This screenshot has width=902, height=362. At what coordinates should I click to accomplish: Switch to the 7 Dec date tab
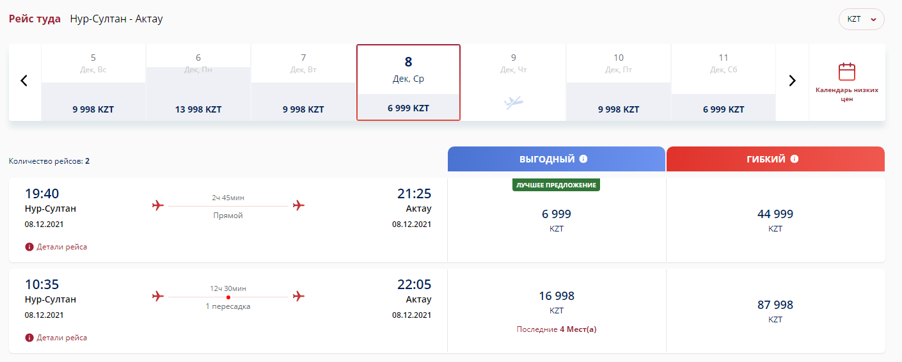303,82
